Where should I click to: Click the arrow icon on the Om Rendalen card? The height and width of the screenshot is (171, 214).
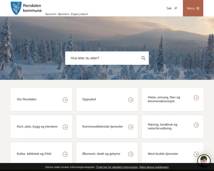click(65, 100)
